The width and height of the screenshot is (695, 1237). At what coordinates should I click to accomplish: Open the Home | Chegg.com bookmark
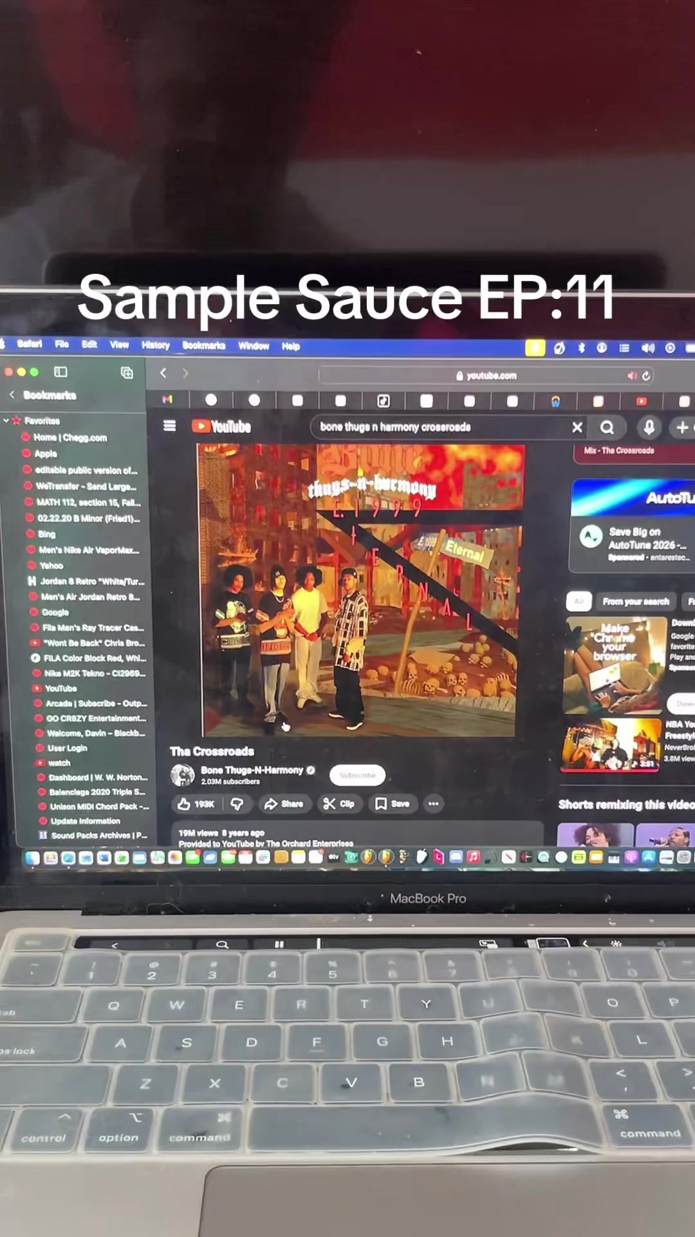click(x=64, y=437)
